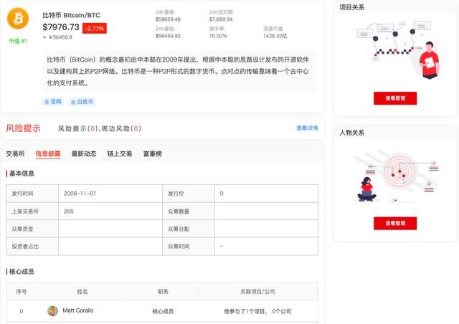Image resolution: width=459 pixels, height=324 pixels.
Task: Open the 富豪榜 tab
Action: click(x=152, y=153)
